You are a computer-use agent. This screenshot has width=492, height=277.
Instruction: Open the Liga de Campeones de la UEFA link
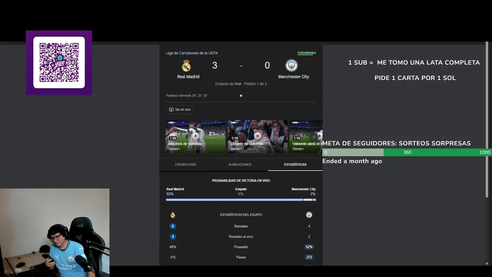(192, 53)
